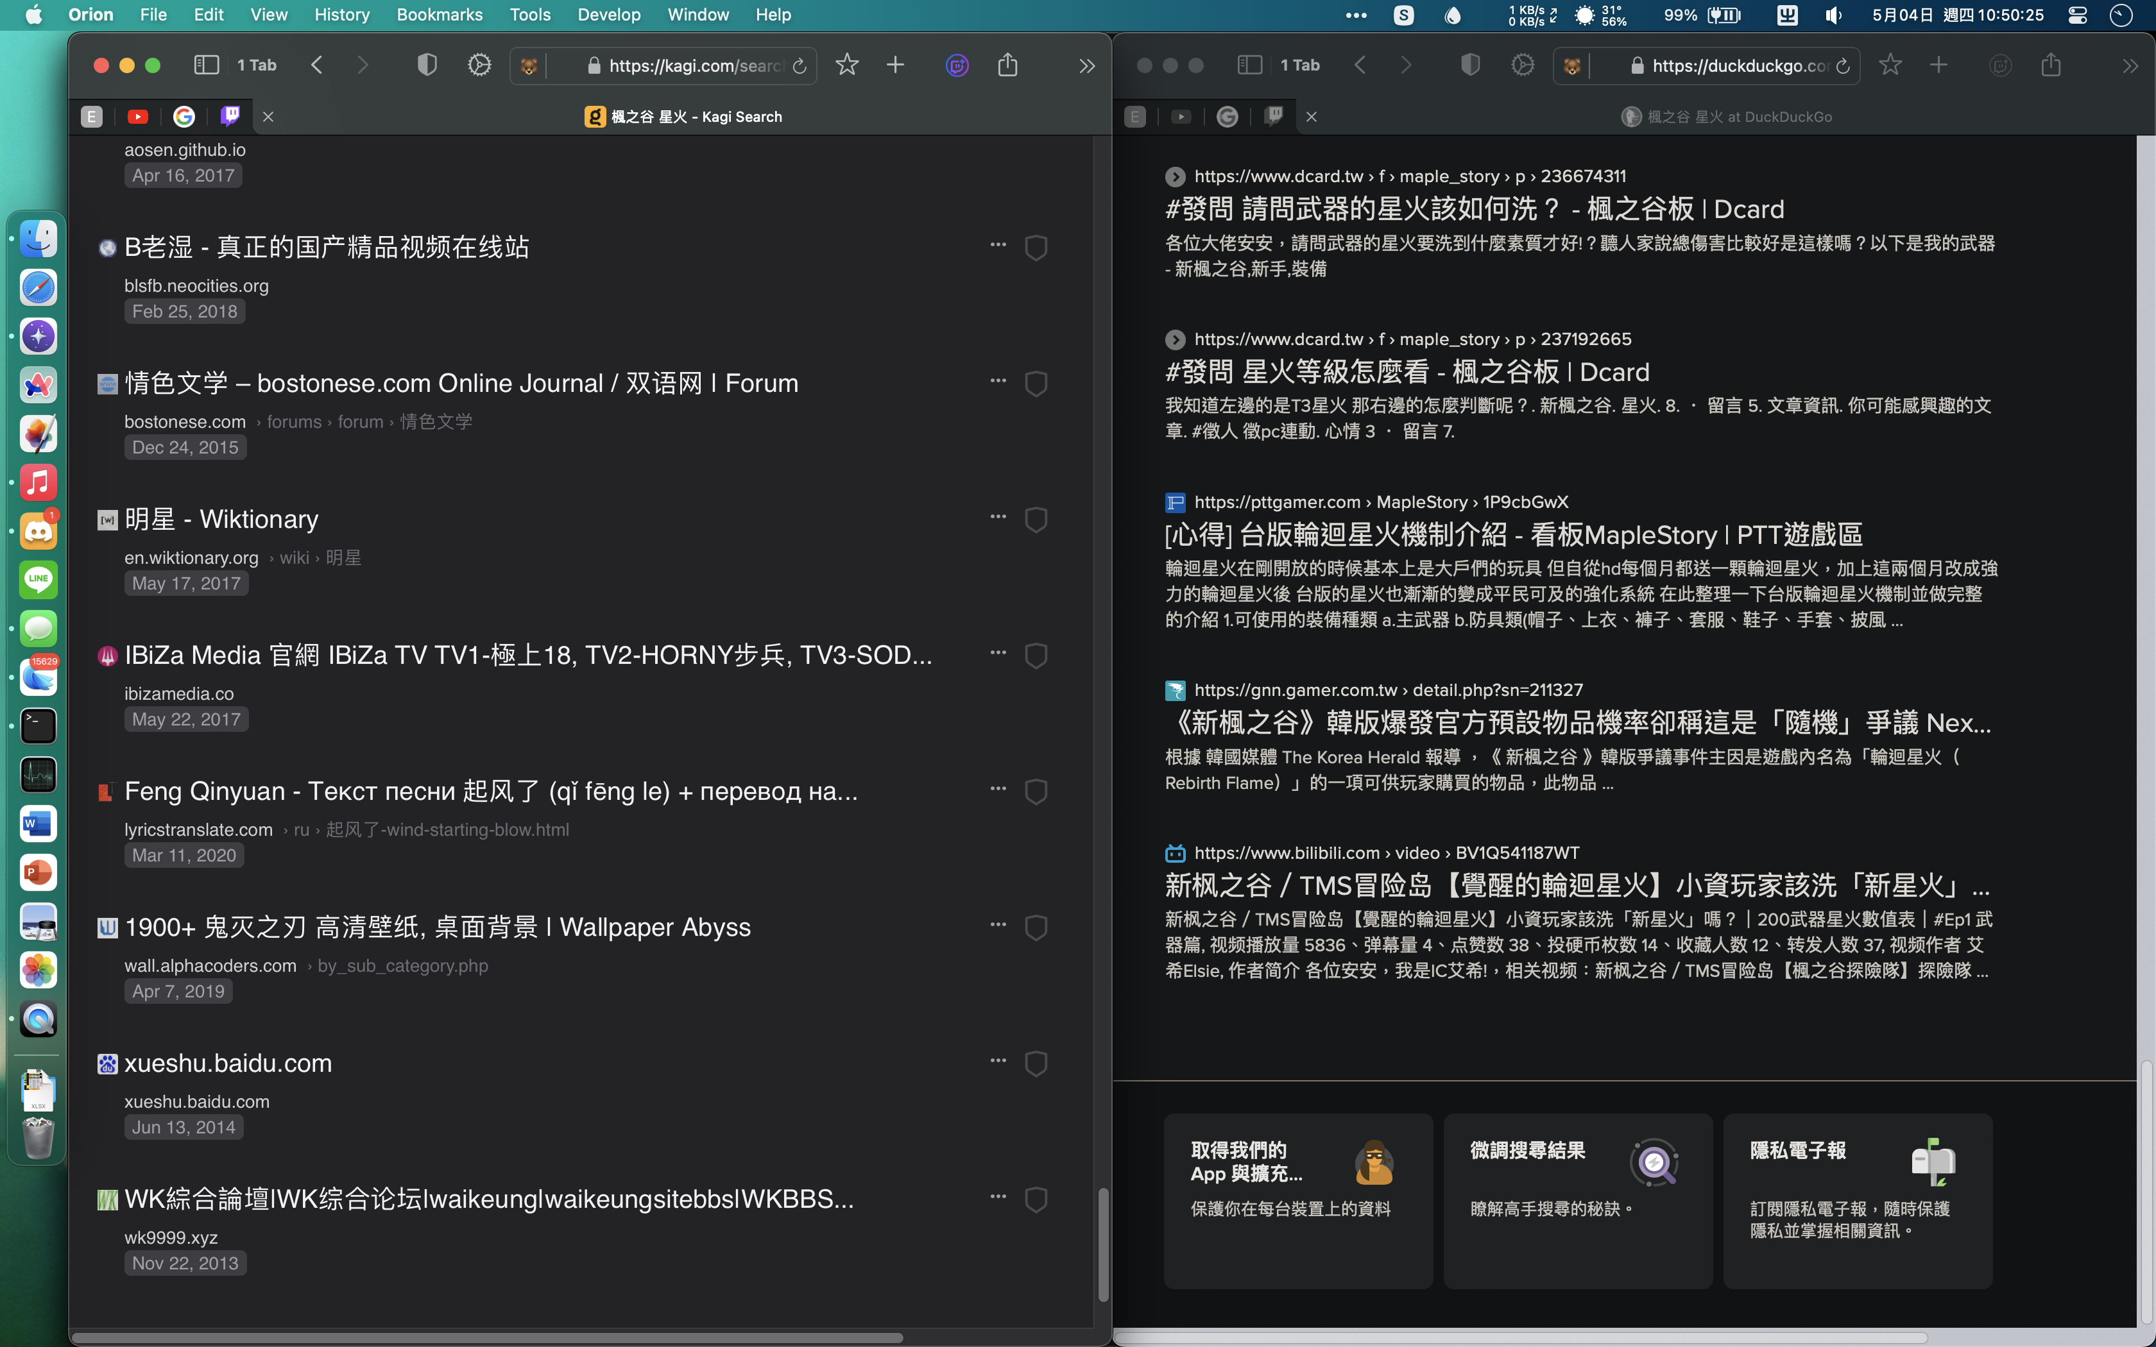Toggle shield for xueshu.baidu.com result
The width and height of the screenshot is (2156, 1347).
1035,1063
